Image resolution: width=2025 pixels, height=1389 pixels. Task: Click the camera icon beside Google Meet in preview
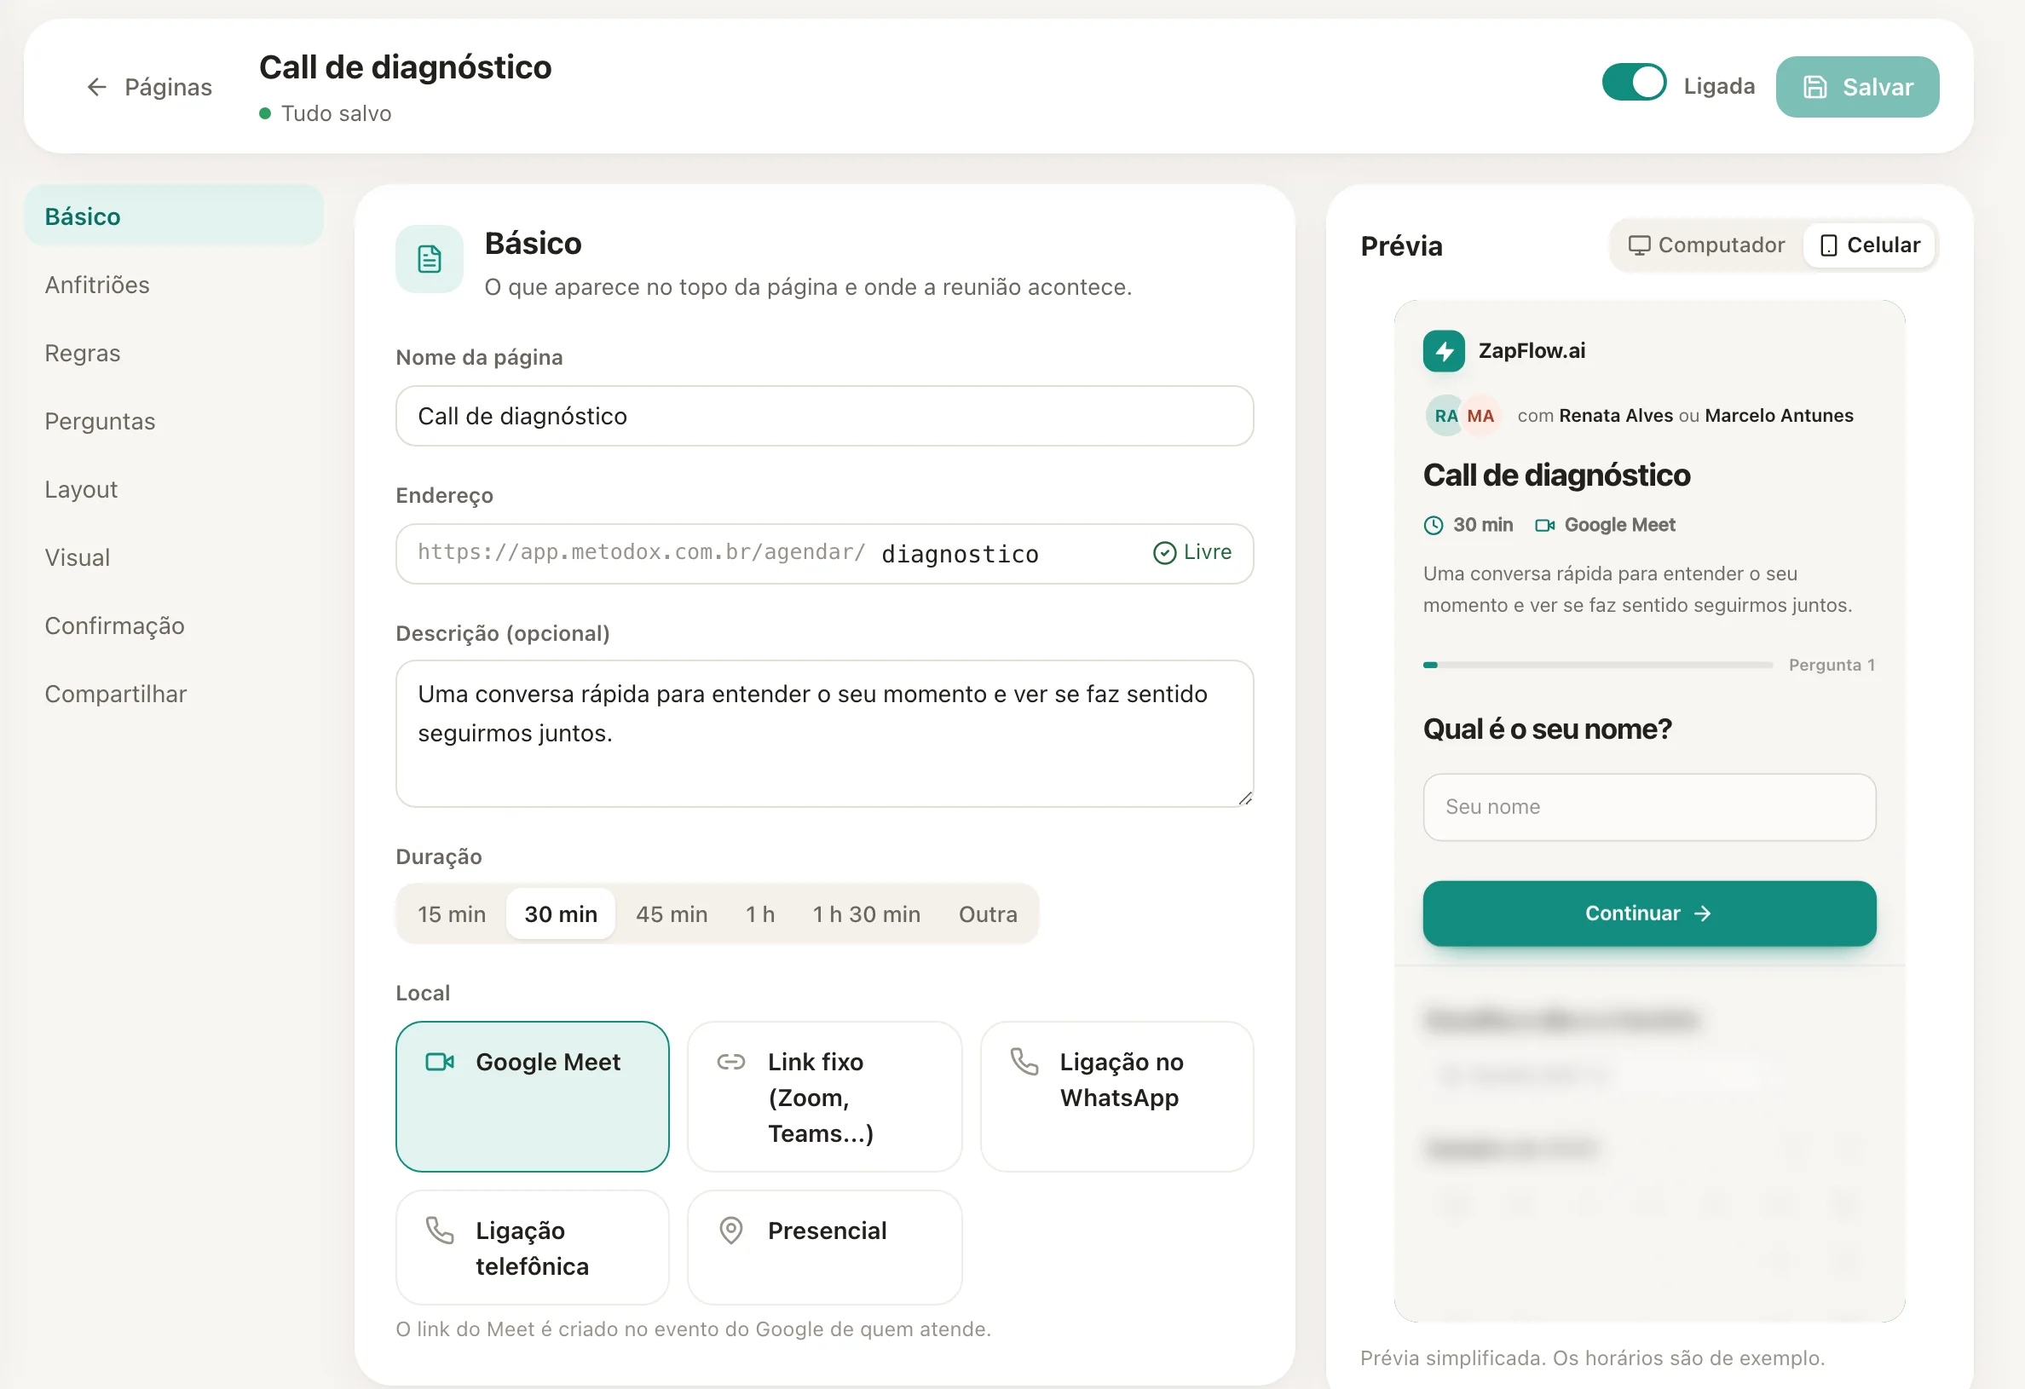[1545, 526]
